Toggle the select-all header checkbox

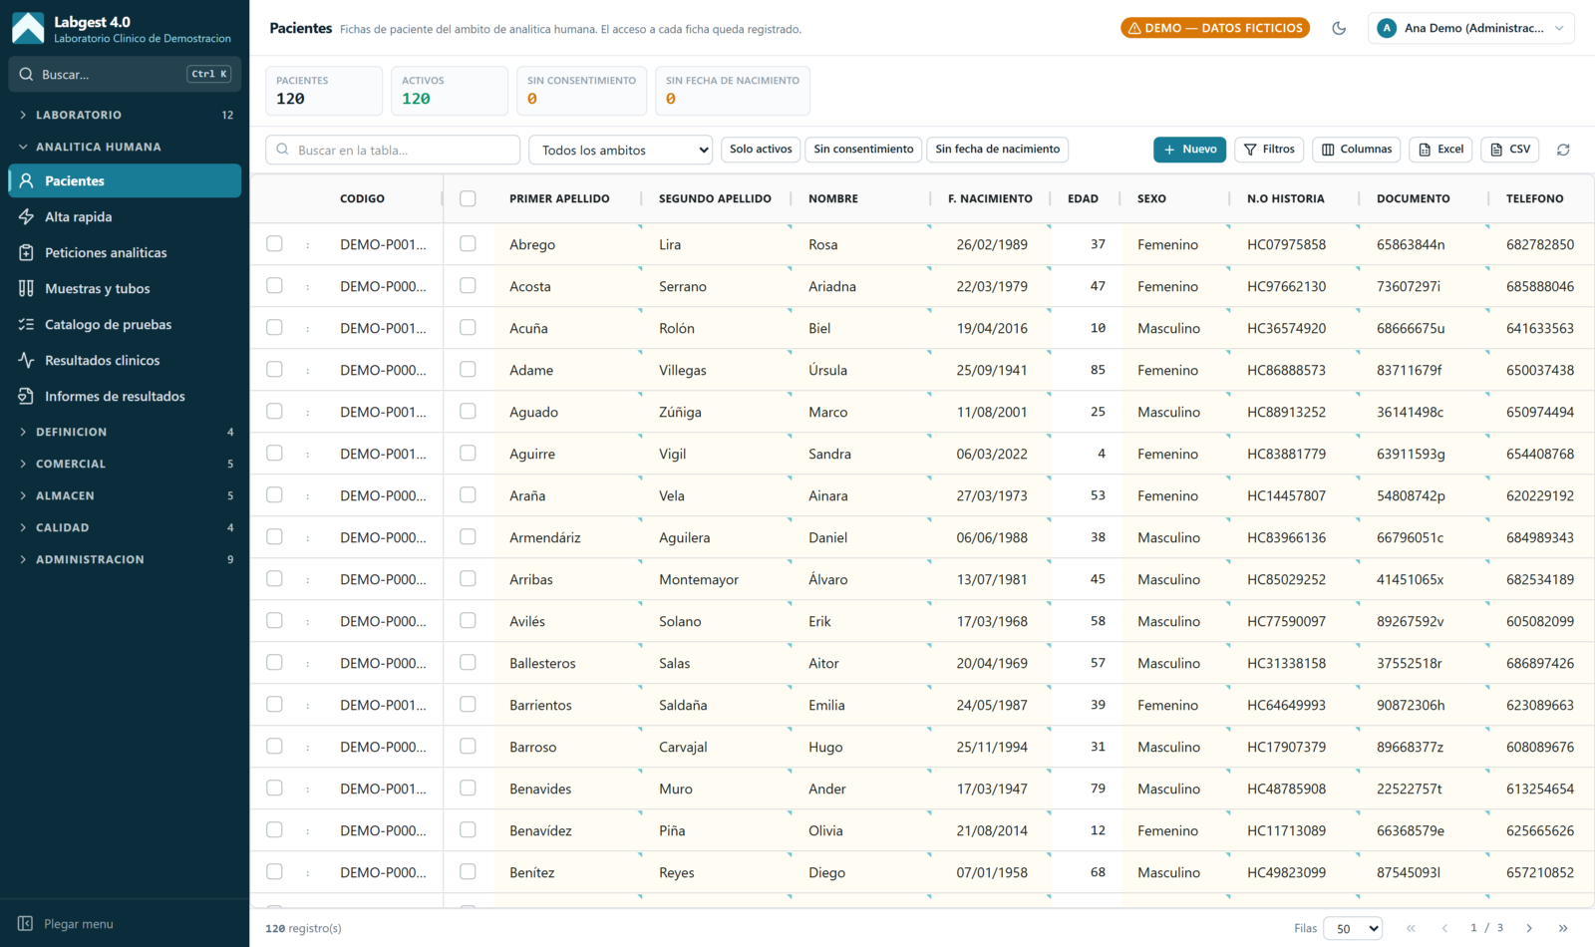(468, 198)
